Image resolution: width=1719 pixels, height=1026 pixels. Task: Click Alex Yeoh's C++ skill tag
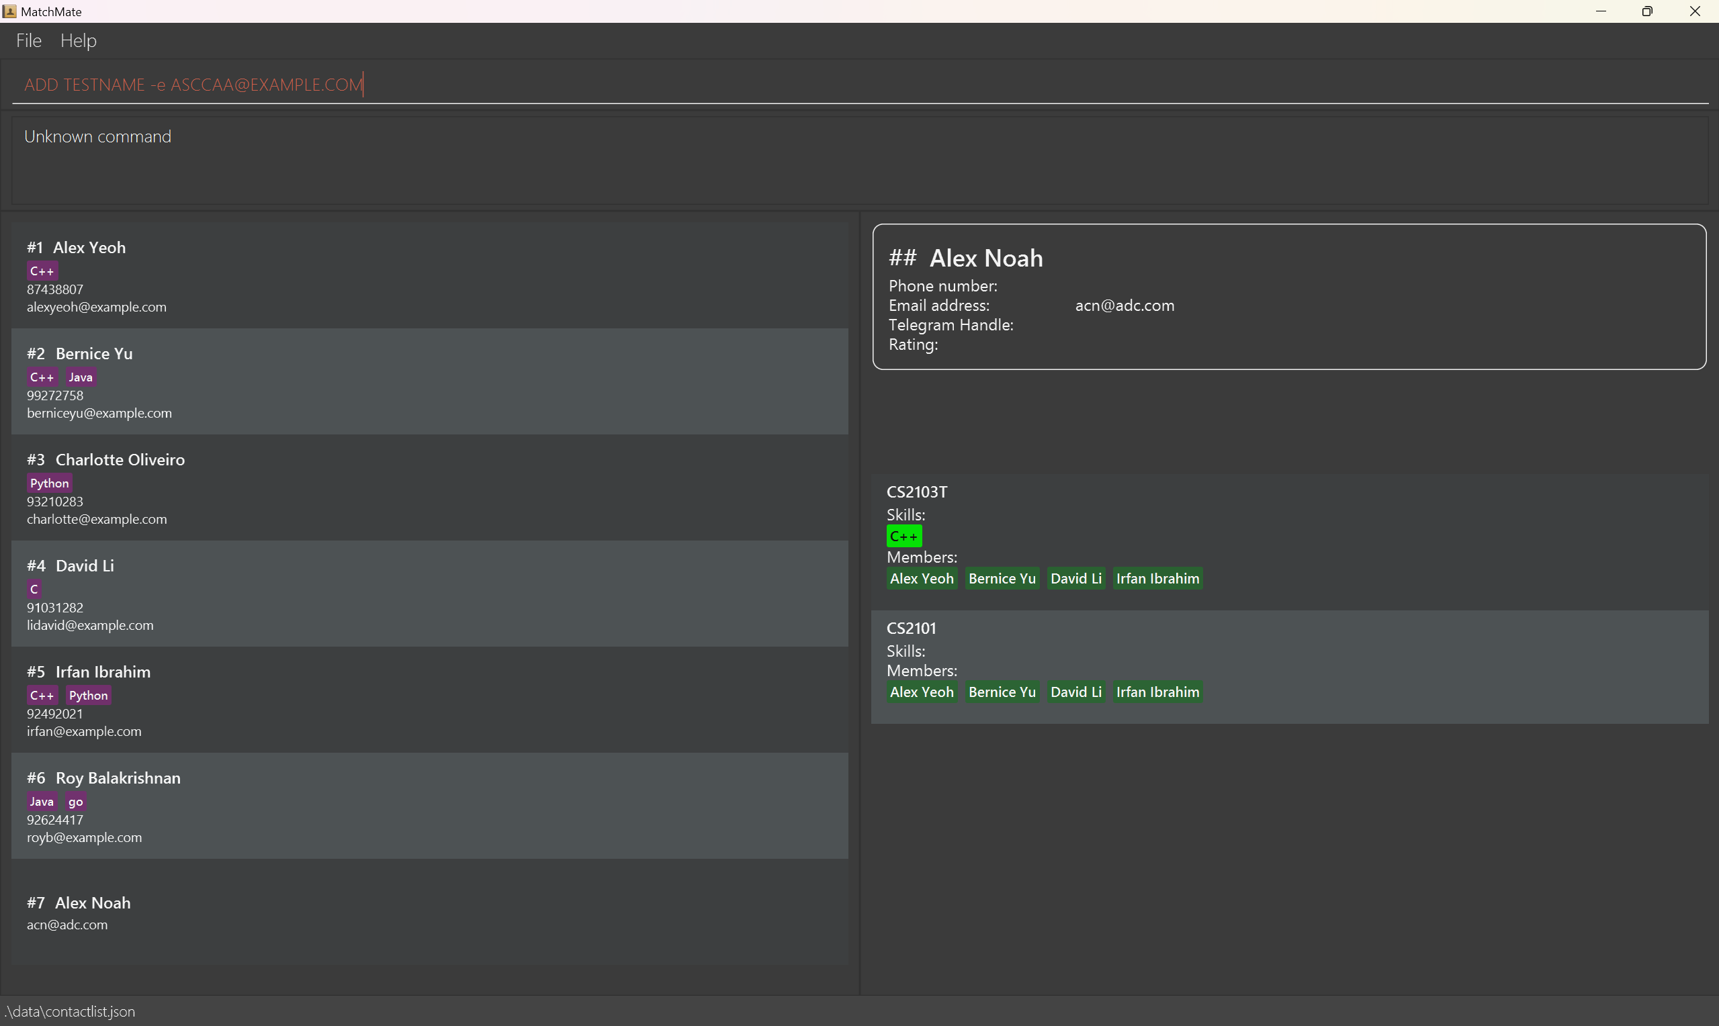click(x=42, y=271)
